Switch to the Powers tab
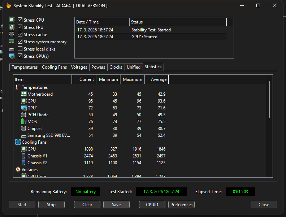This screenshot has height=217, width=286. (98, 67)
